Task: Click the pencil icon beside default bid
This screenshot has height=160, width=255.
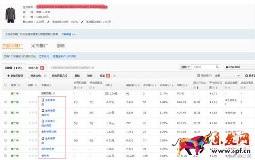Action: (48, 22)
